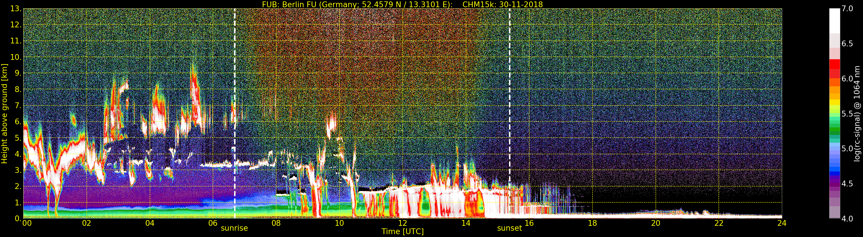Click the time axis tick label '14'
863x237 pixels.
tap(466, 223)
